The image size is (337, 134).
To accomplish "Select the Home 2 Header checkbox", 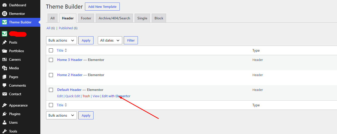I will [51, 75].
